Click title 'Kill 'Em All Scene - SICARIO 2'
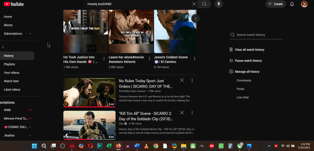Image resolution: width=314 pixels, height=151 pixels. (x=146, y=116)
